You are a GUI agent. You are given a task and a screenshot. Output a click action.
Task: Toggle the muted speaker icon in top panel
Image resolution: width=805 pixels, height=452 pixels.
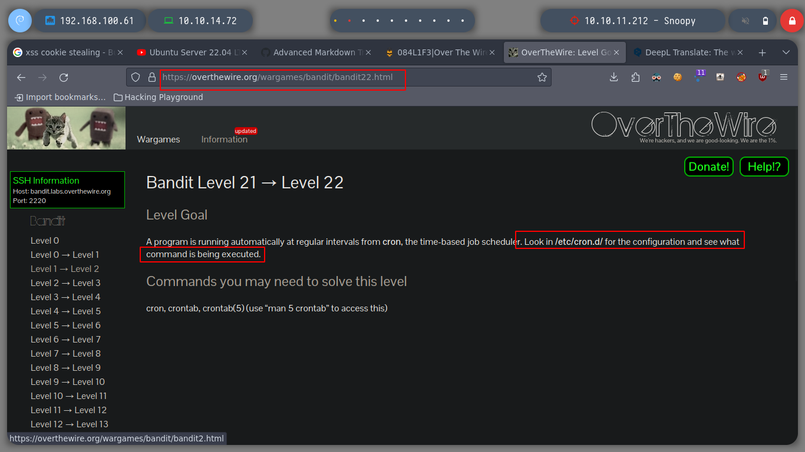pyautogui.click(x=745, y=21)
